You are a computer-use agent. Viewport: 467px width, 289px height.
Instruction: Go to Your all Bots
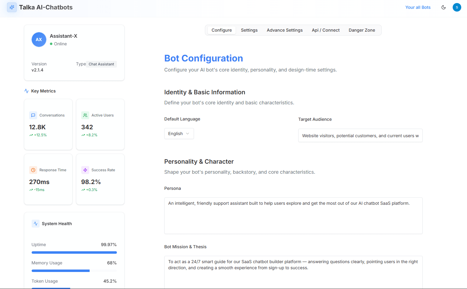pos(418,7)
